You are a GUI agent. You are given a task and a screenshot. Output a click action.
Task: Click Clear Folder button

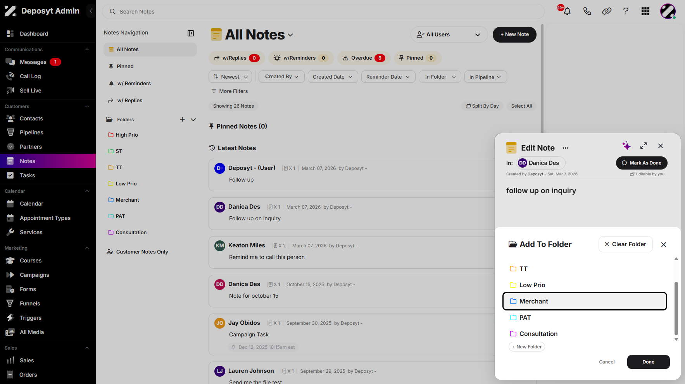point(625,244)
